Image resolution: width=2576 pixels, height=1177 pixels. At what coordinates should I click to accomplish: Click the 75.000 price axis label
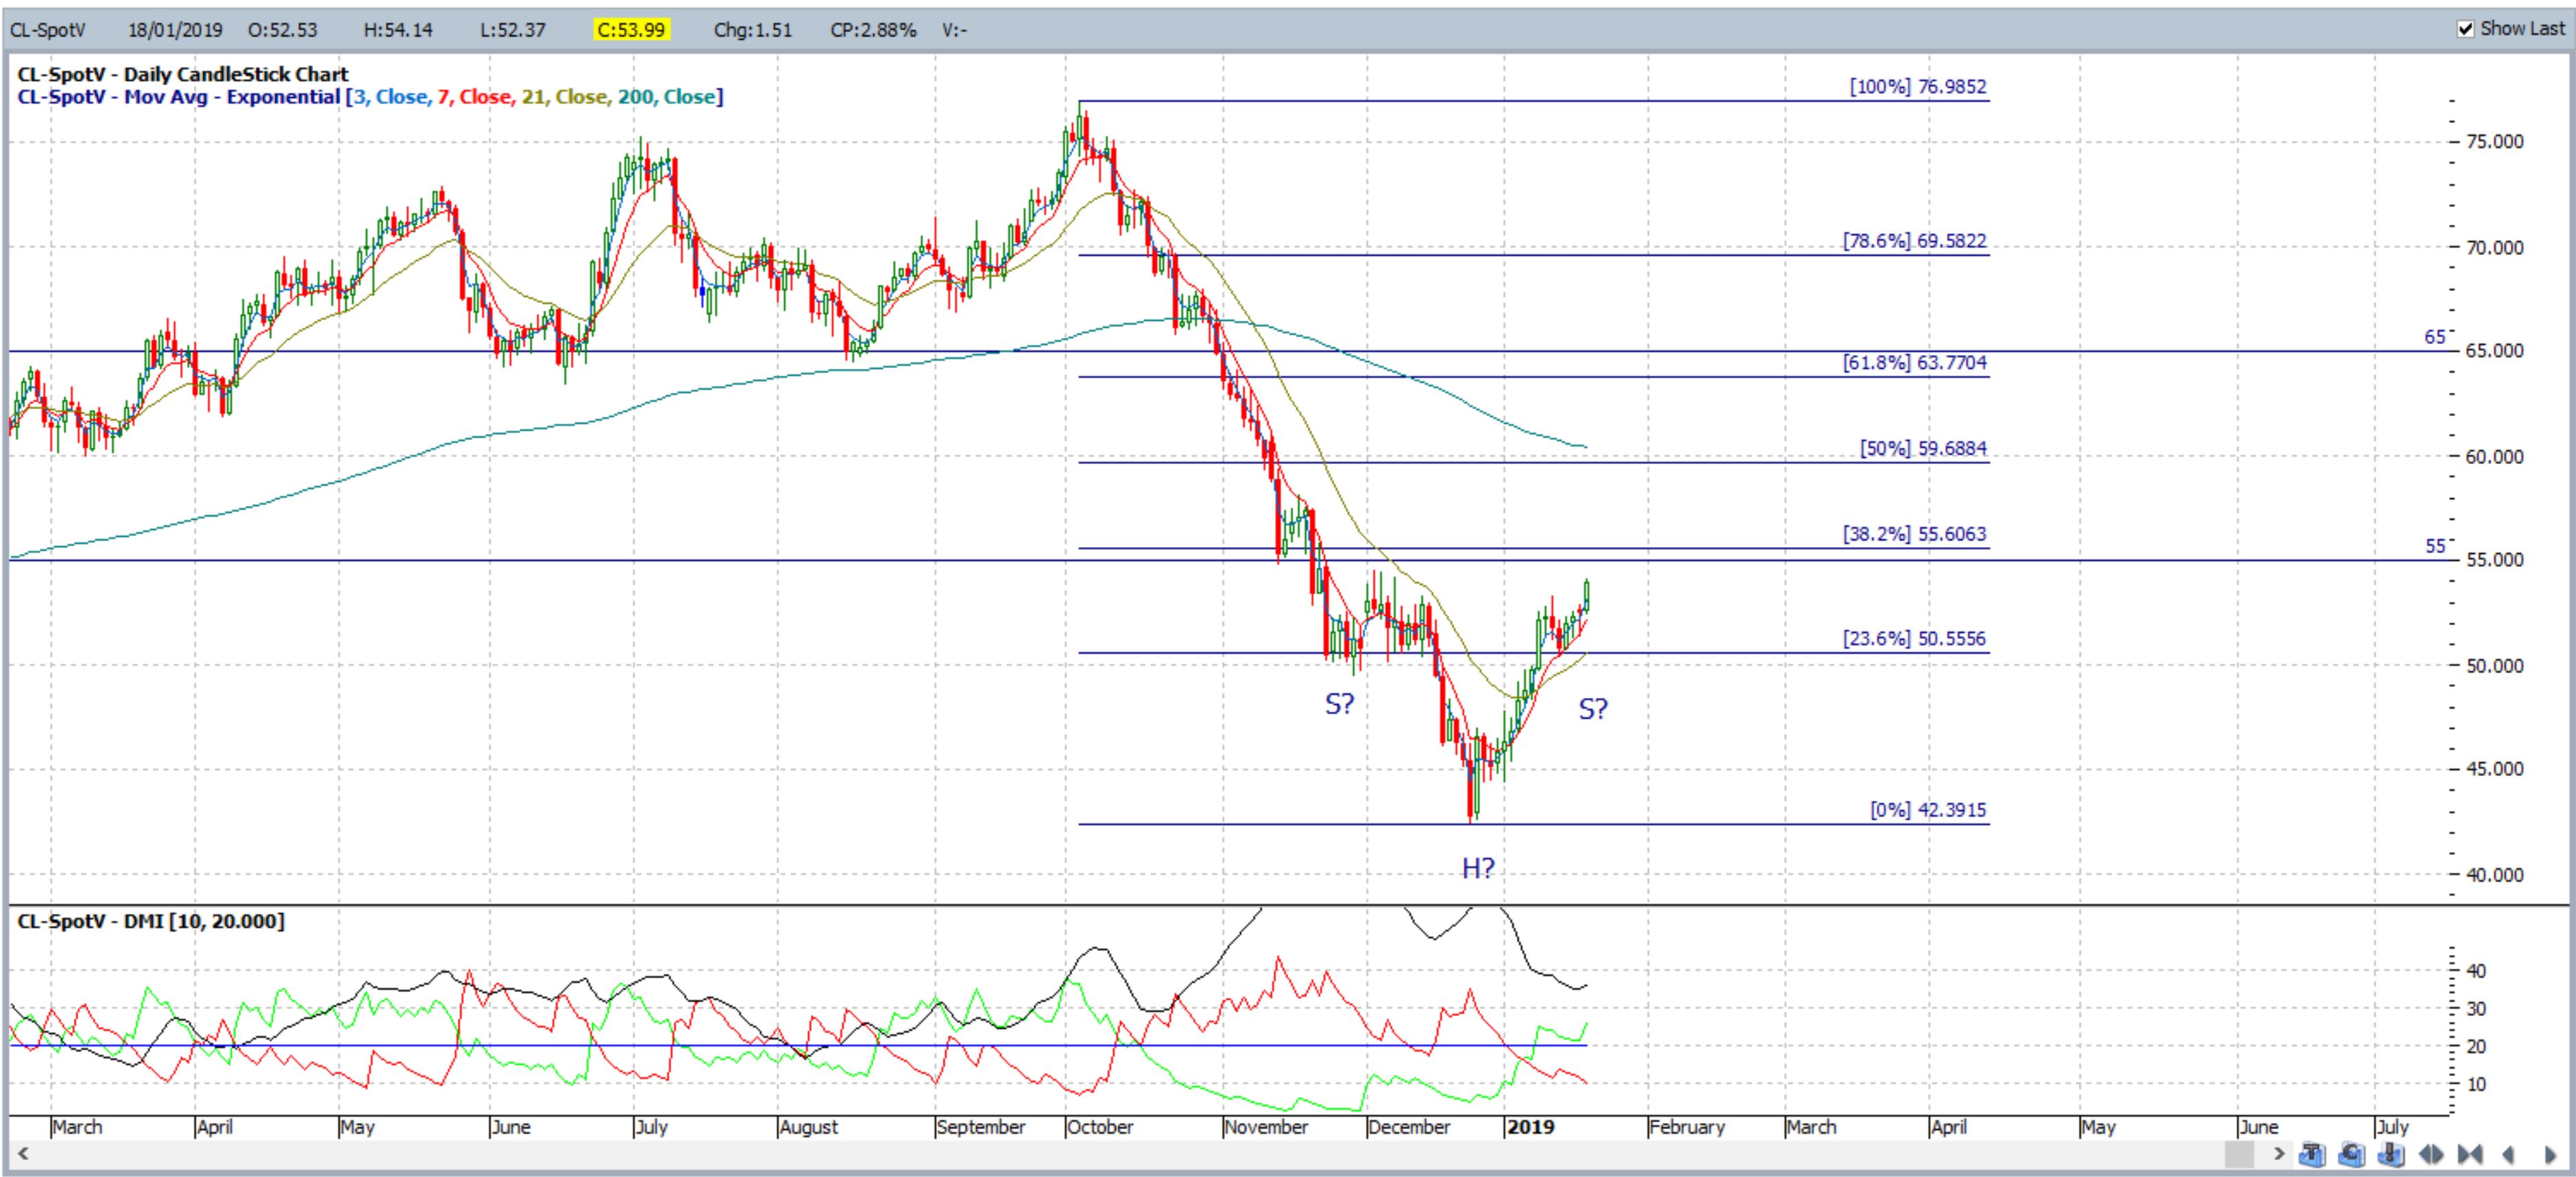pyautogui.click(x=2495, y=141)
